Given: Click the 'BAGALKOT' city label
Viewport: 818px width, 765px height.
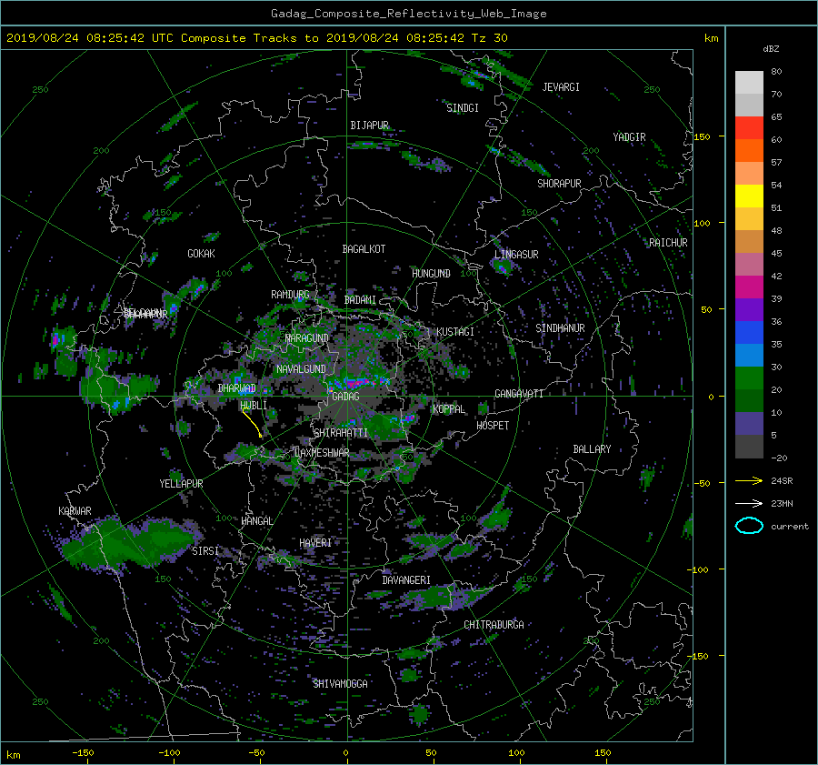Looking at the screenshot, I should [x=364, y=249].
